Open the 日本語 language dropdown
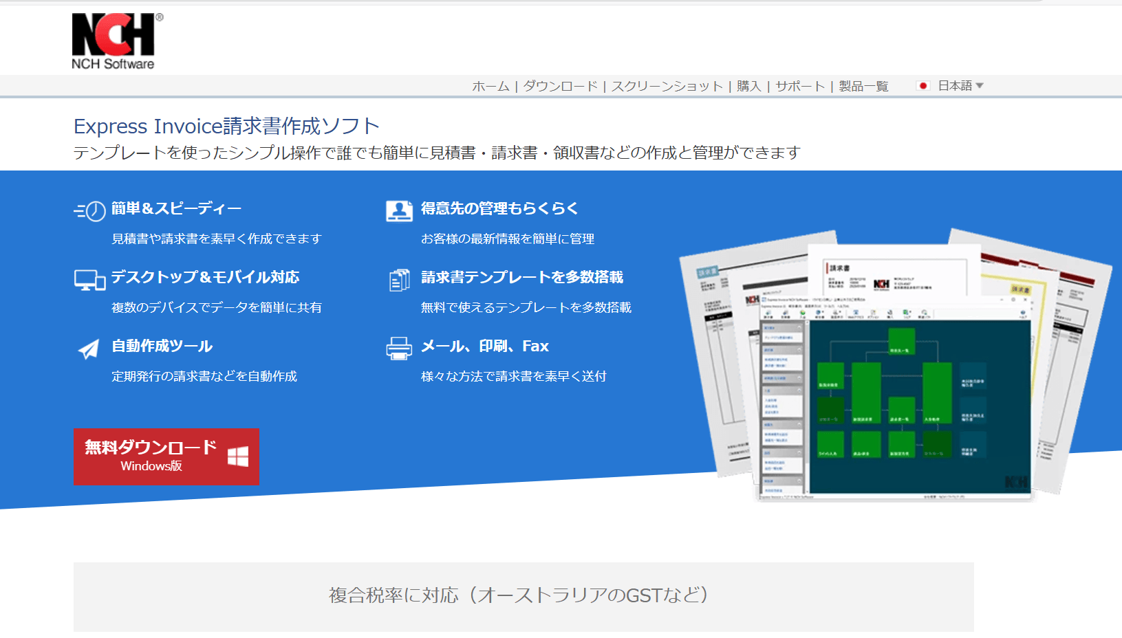This screenshot has width=1122, height=638. click(960, 86)
